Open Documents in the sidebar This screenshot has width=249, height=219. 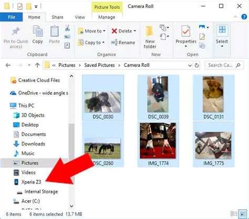click(29, 134)
